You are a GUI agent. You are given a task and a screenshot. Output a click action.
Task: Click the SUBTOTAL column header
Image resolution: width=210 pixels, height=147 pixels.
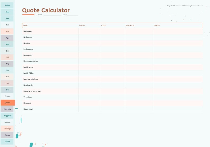pyautogui.click(x=130, y=25)
